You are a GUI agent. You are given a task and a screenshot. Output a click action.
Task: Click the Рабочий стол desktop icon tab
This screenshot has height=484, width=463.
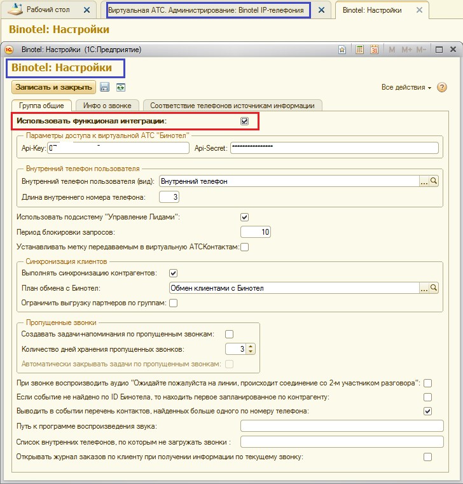[15, 10]
